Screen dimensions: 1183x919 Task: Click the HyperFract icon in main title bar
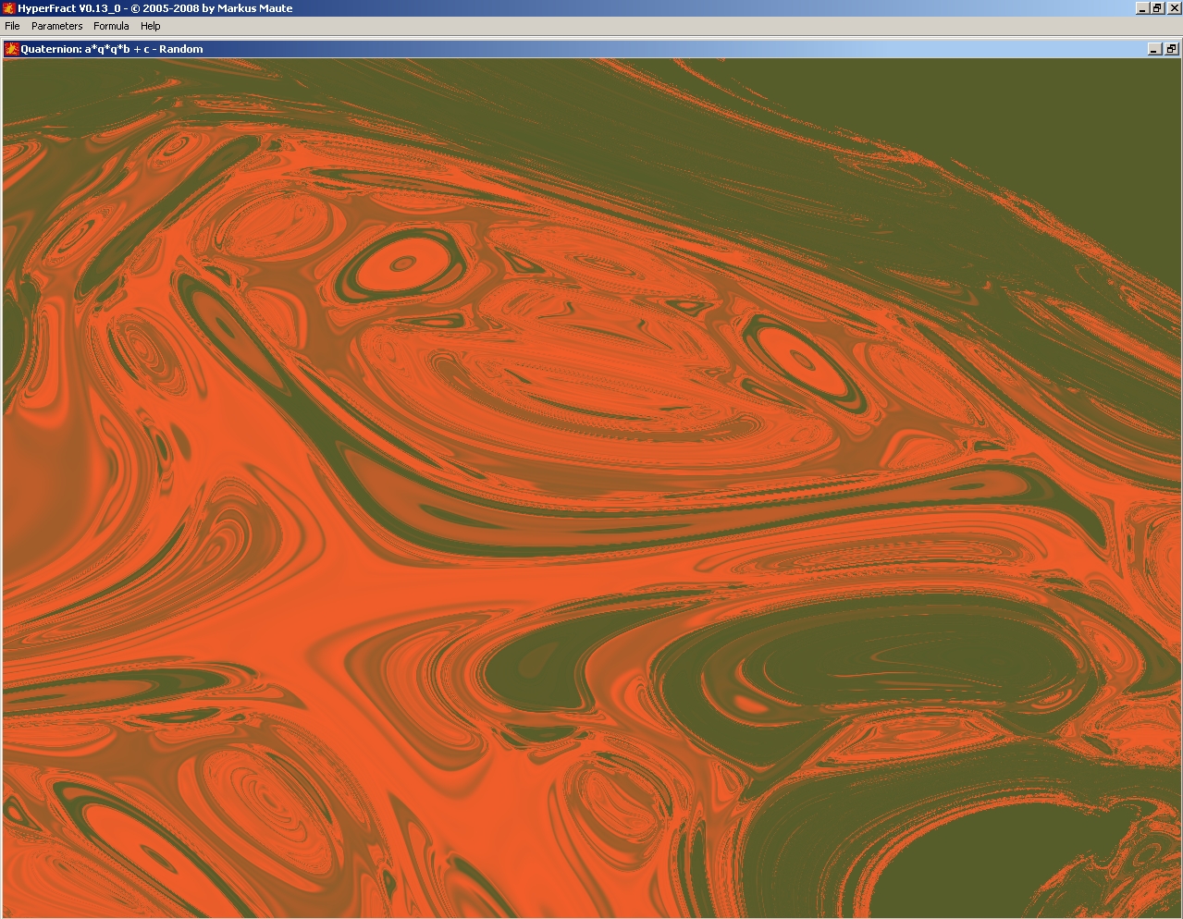8,8
